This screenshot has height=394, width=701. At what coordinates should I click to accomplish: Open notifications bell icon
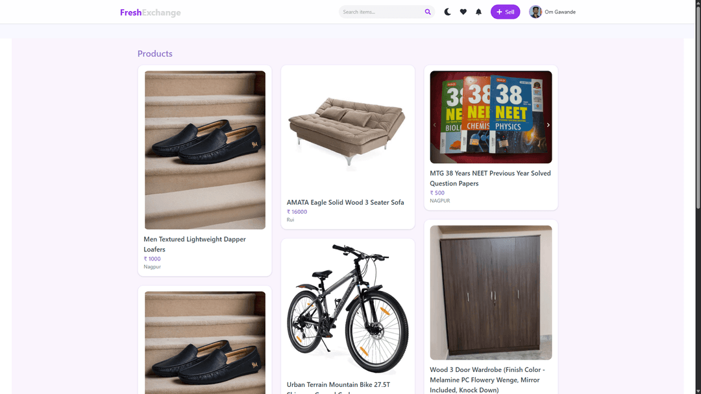tap(478, 12)
